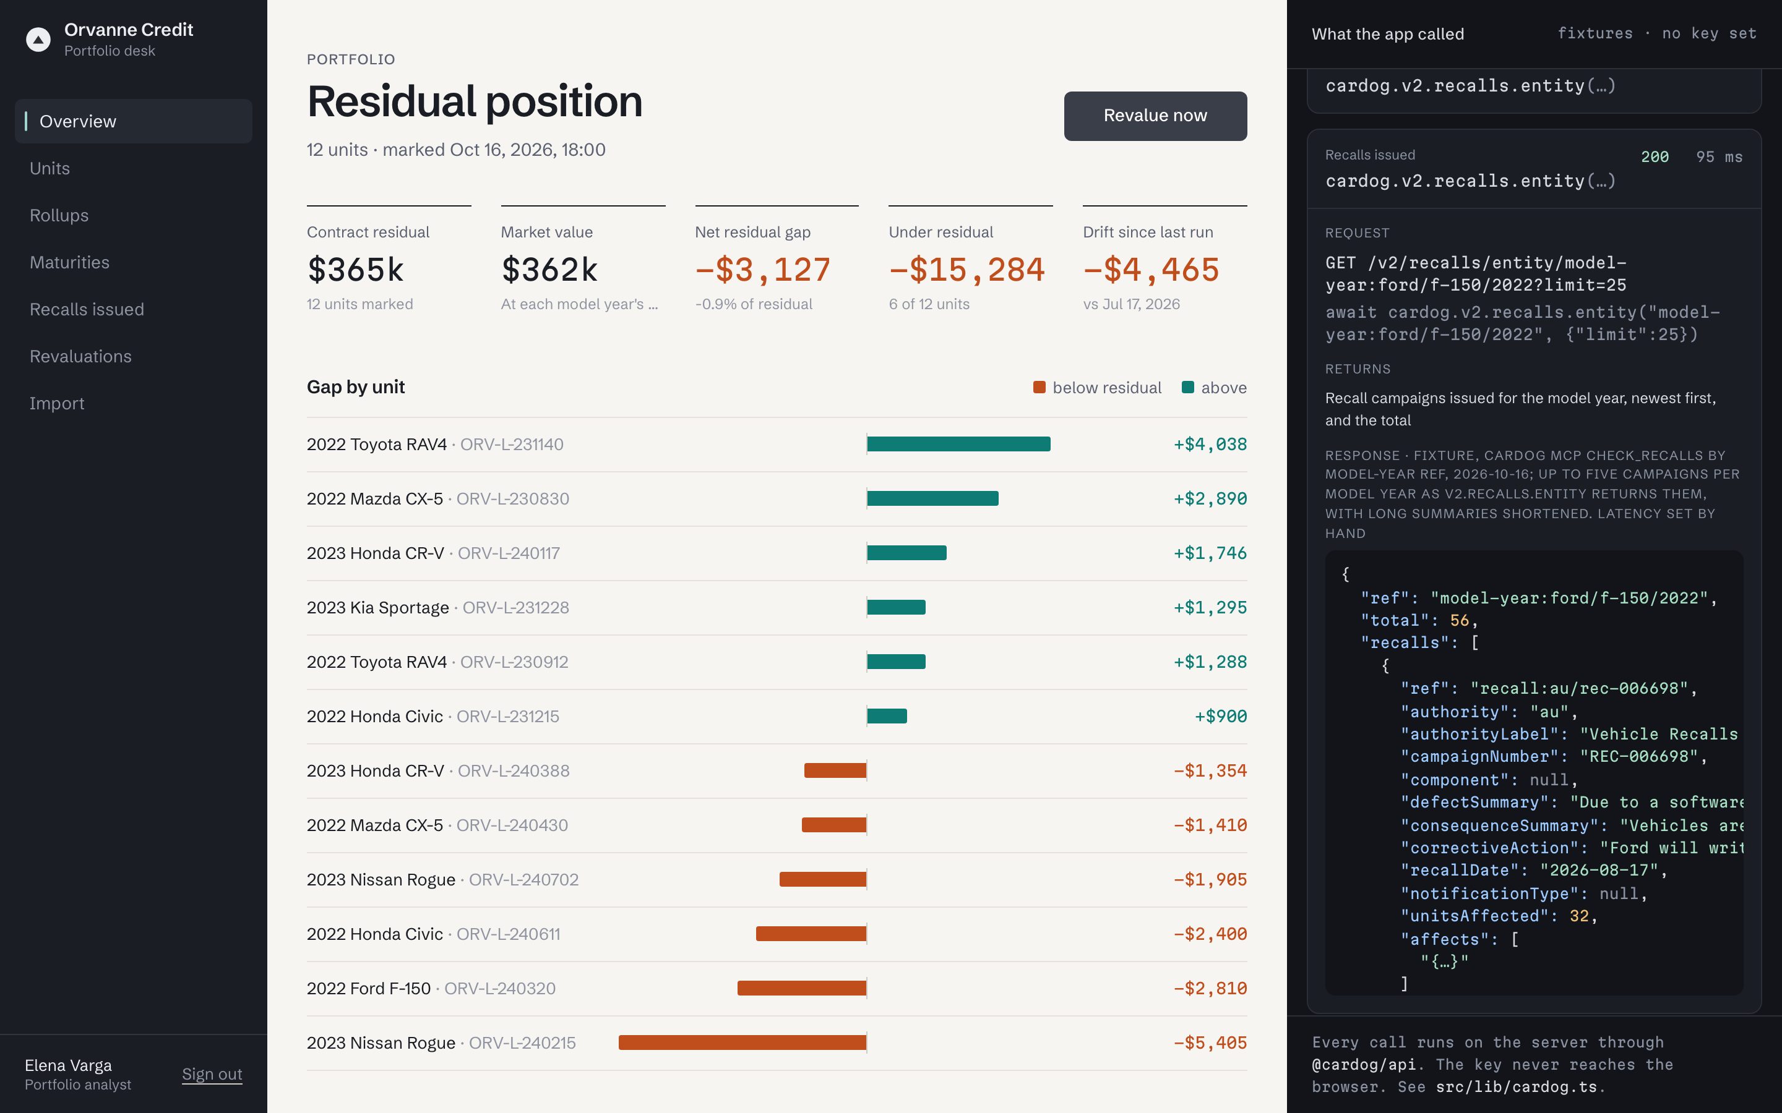The image size is (1782, 1113).
Task: Click the 12 units marked date subtitle
Action: (456, 150)
